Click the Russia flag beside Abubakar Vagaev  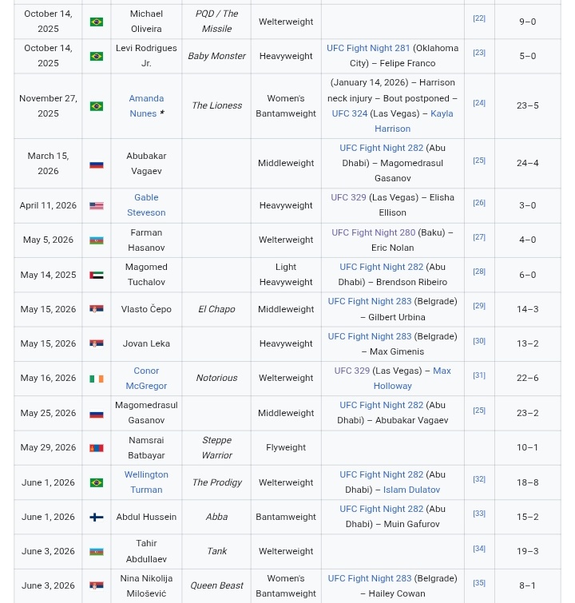(x=96, y=165)
